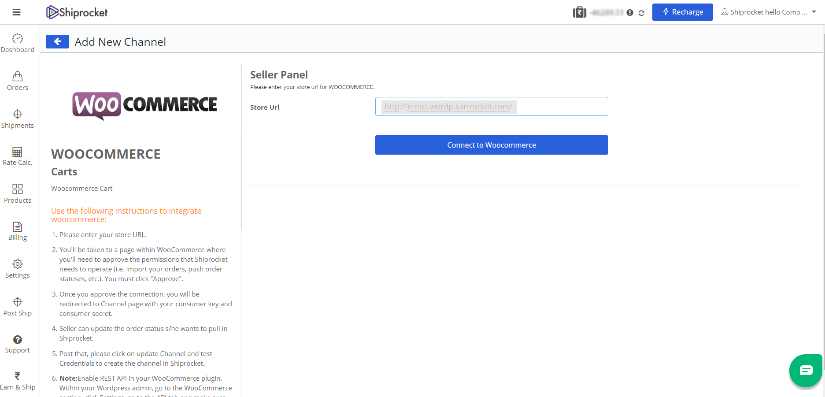Open the chat widget at bottom right
Screen dimensions: 825x397
806,371
